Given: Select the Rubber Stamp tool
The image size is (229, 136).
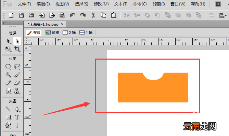Looking at the screenshot, I should [17, 91].
